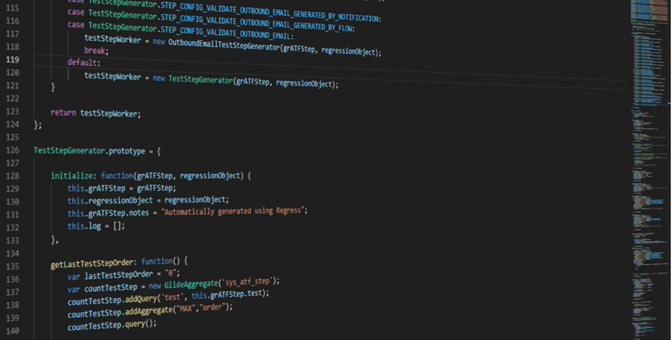Click the minimap code overview
Viewport: 672px width, 340px height.
[649, 170]
